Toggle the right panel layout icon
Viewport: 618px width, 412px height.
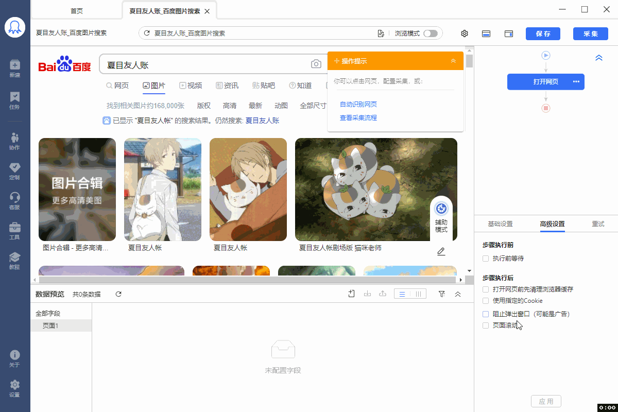coord(509,33)
